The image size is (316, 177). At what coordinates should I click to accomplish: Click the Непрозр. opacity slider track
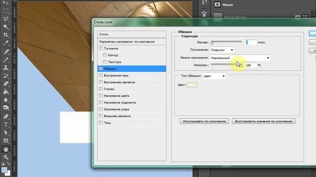(x=227, y=64)
